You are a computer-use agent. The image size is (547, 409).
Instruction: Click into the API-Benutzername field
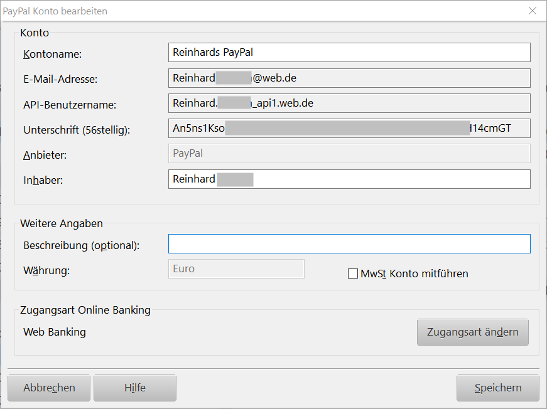[349, 104]
